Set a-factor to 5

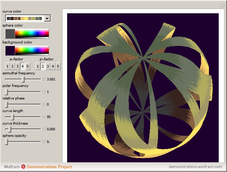(28, 66)
